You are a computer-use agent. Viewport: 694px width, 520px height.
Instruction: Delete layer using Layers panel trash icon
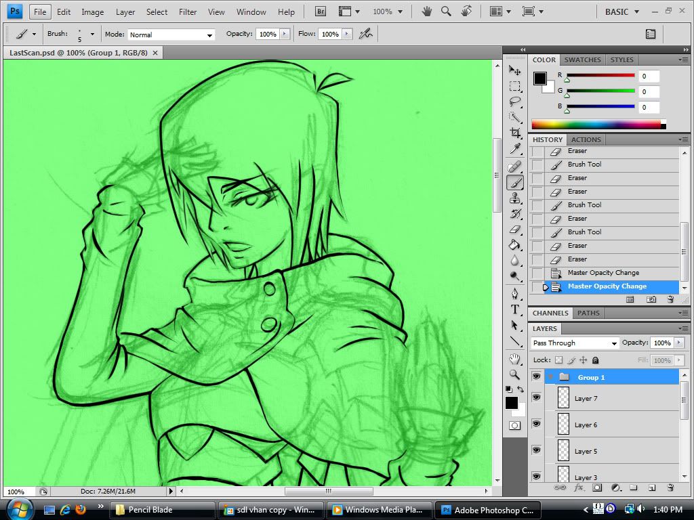pos(670,487)
